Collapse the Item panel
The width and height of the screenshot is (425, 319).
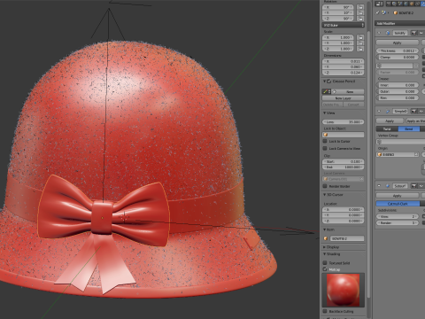[x=324, y=230]
